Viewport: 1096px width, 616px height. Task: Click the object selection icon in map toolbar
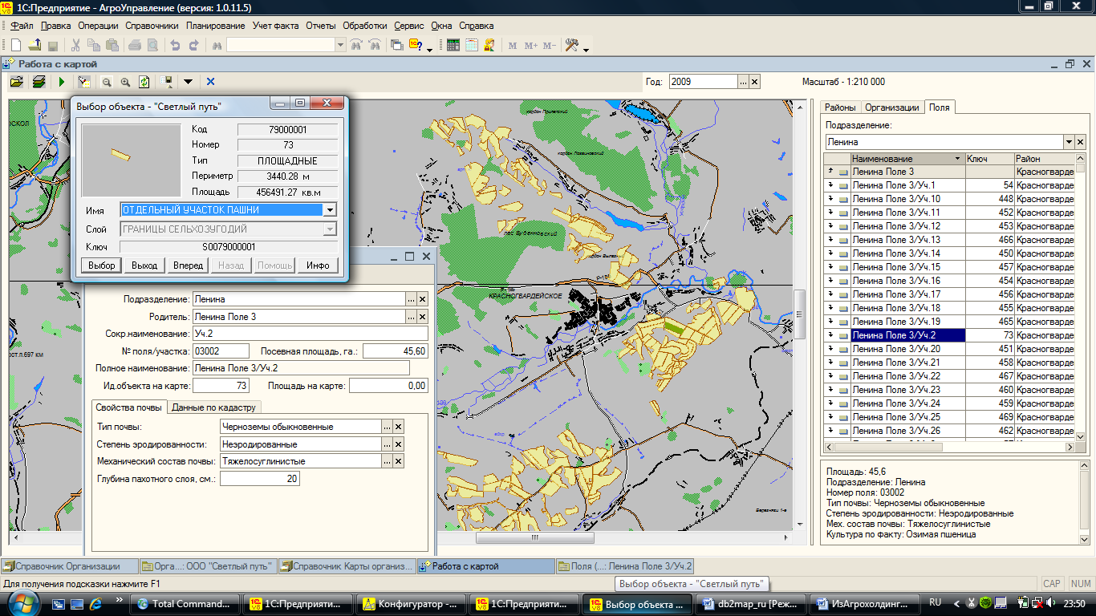pyautogui.click(x=83, y=82)
